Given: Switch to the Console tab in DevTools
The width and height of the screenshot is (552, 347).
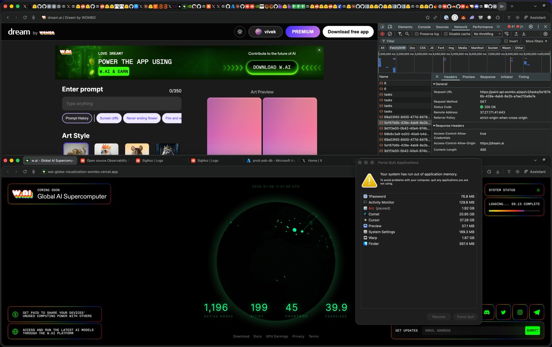Looking at the screenshot, I should tap(424, 27).
